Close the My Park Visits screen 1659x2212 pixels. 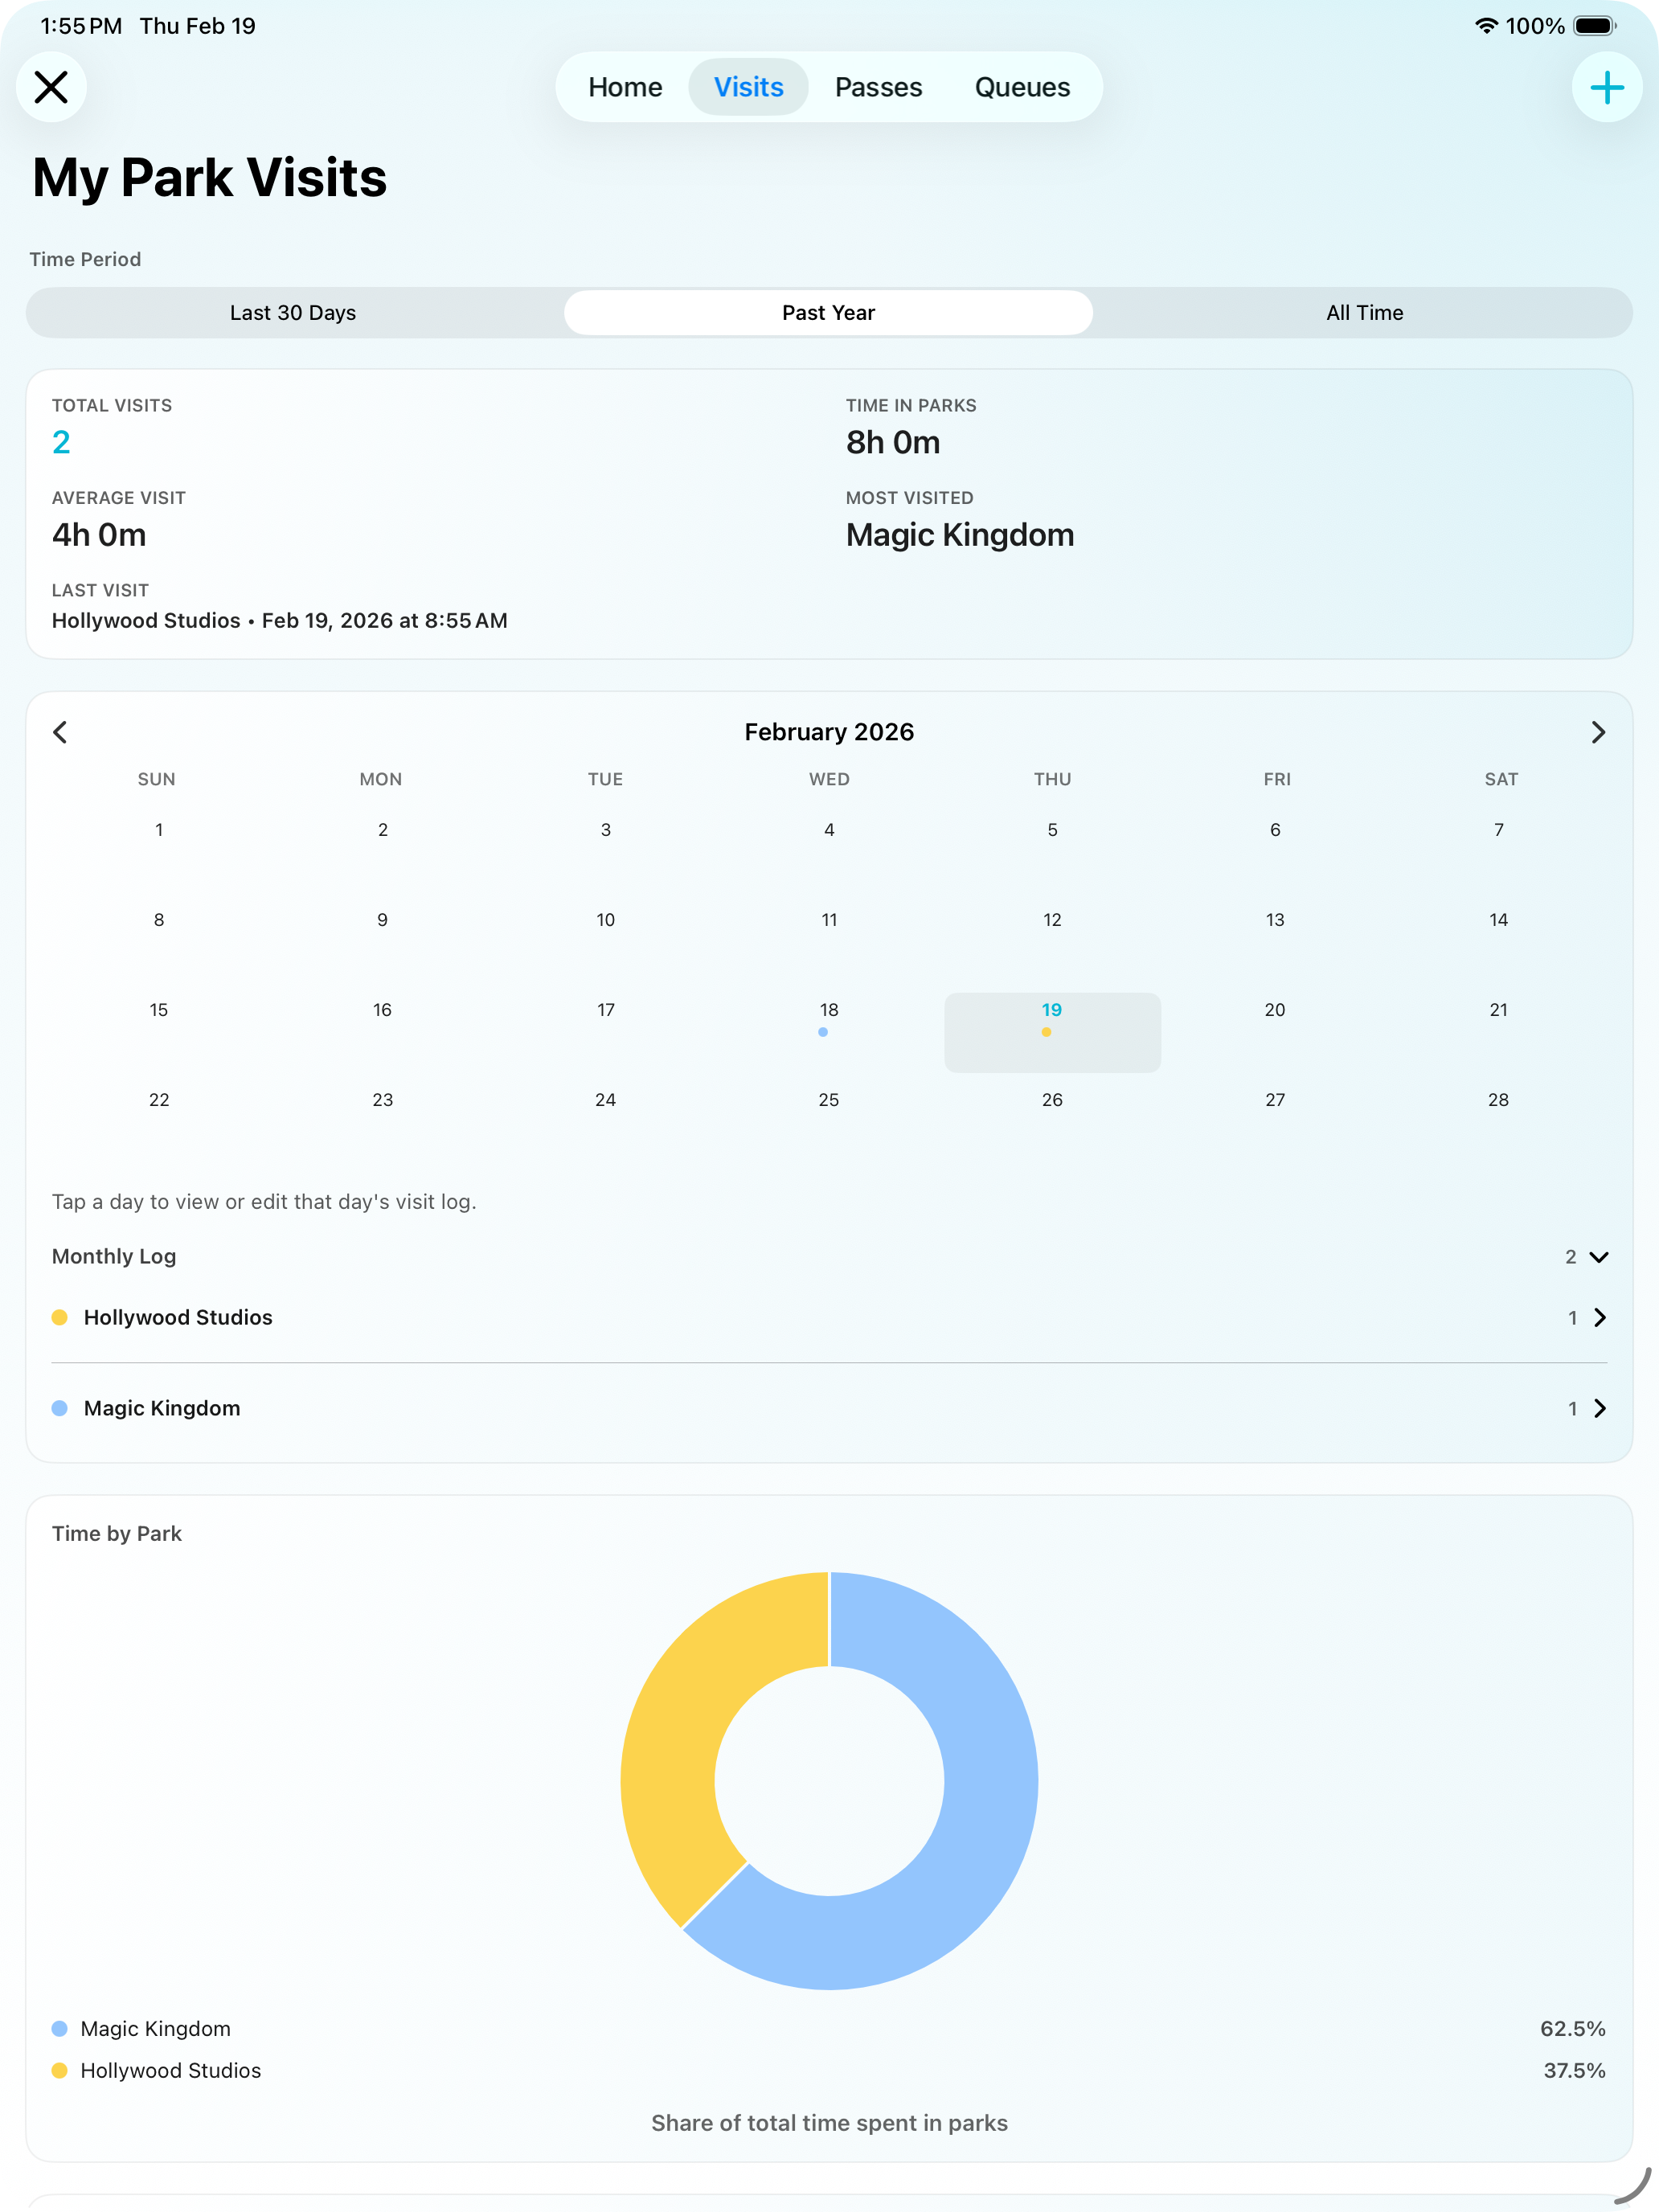[51, 87]
